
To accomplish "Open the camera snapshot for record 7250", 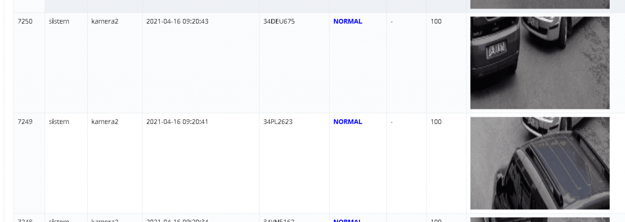I will pos(540,63).
